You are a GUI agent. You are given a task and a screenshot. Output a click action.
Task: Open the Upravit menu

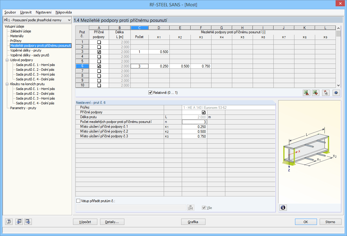click(x=26, y=12)
